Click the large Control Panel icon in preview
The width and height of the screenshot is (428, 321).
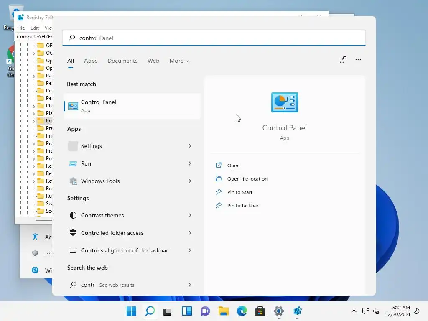(284, 102)
